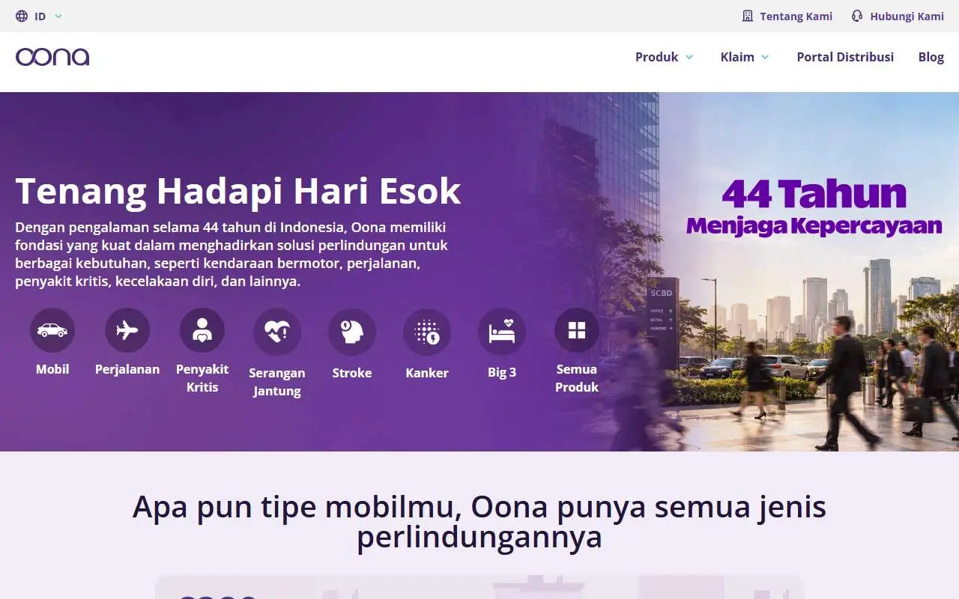The image size is (959, 599).
Task: Select the Penyakit Kritis icon
Action: (x=202, y=330)
